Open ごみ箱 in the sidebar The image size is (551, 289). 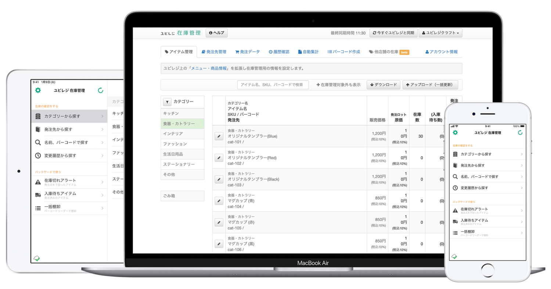click(x=182, y=196)
